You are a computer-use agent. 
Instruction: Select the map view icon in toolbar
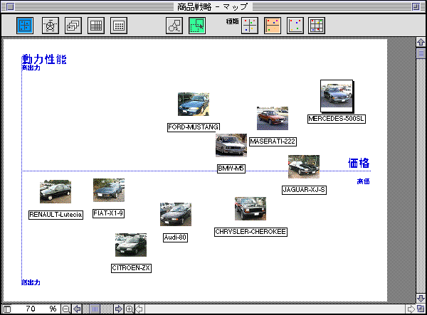click(25, 26)
